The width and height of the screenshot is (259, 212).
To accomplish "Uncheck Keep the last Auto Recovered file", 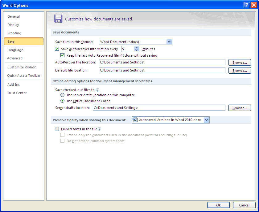I will (63, 55).
